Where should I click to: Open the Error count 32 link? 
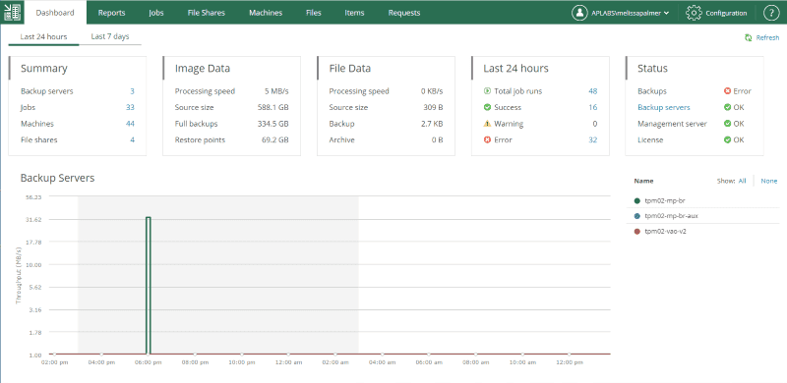coord(593,139)
